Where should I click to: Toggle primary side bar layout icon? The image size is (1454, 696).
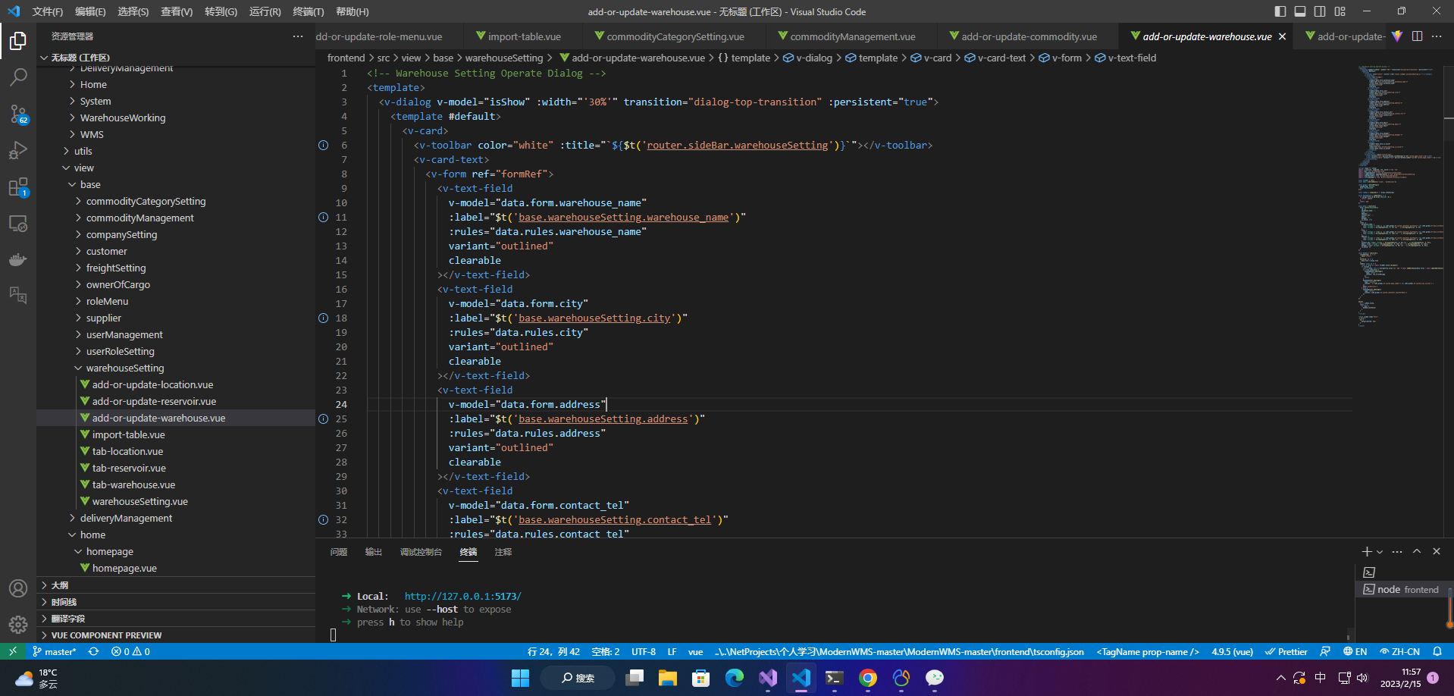click(x=1280, y=11)
